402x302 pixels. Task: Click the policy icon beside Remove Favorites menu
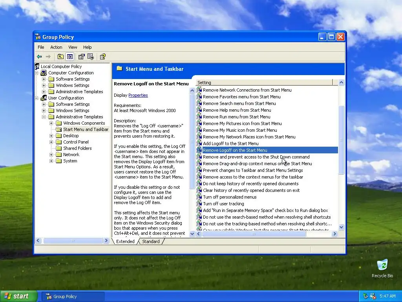click(199, 97)
